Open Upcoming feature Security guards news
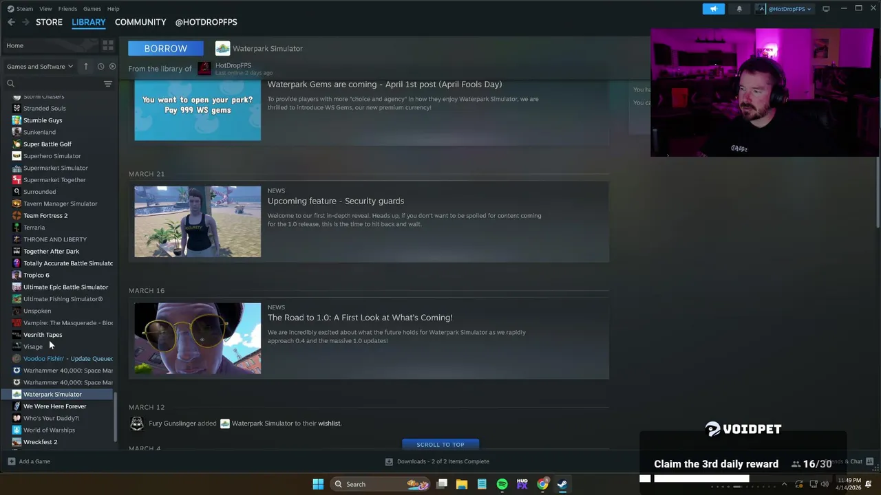Image resolution: width=881 pixels, height=495 pixels. (x=336, y=201)
